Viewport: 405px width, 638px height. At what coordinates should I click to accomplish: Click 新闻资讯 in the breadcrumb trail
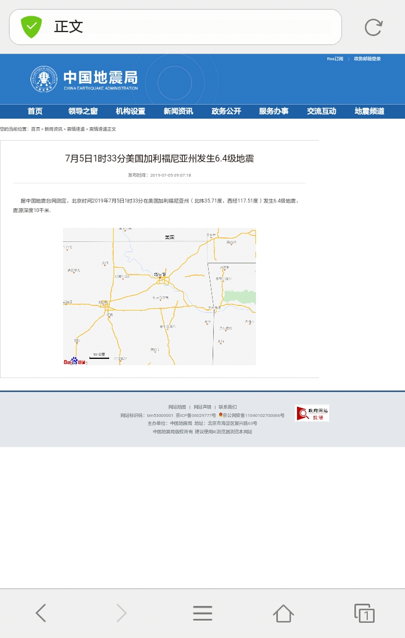point(53,129)
